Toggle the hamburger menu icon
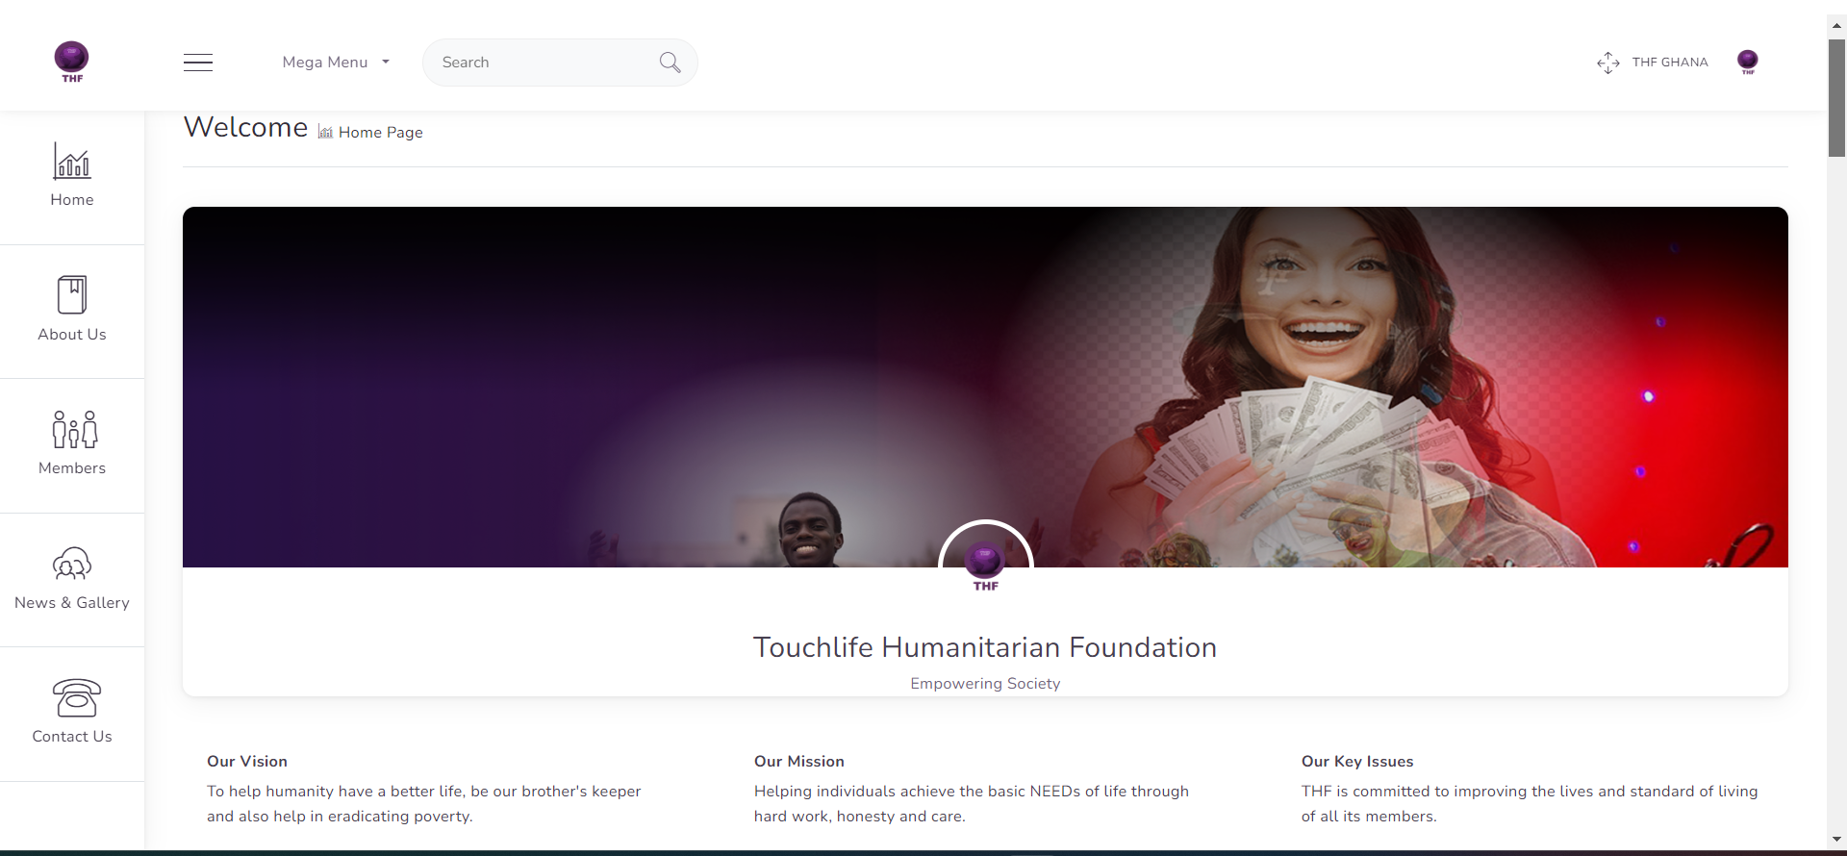The image size is (1847, 856). pyautogui.click(x=198, y=63)
